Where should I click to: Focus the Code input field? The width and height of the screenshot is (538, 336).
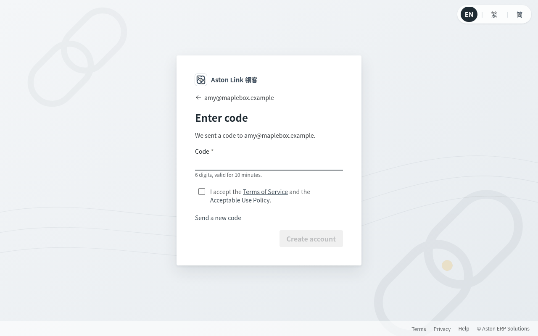point(269,164)
